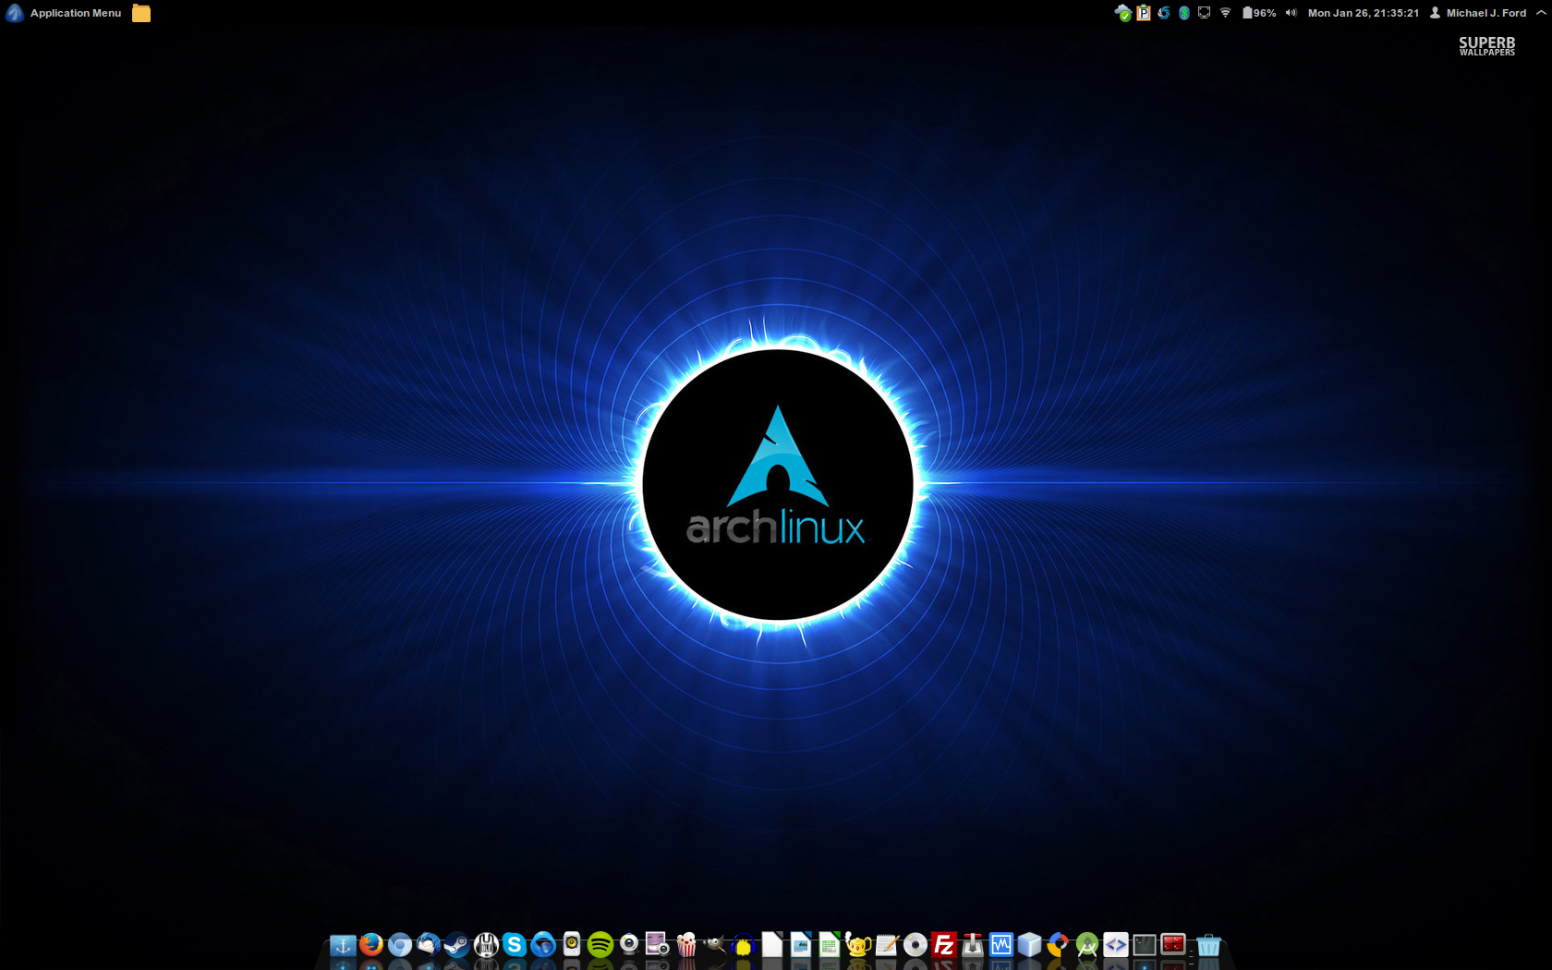The height and width of the screenshot is (970, 1552).
Task: Click the black and white BLE shield icon
Action: pos(486,945)
